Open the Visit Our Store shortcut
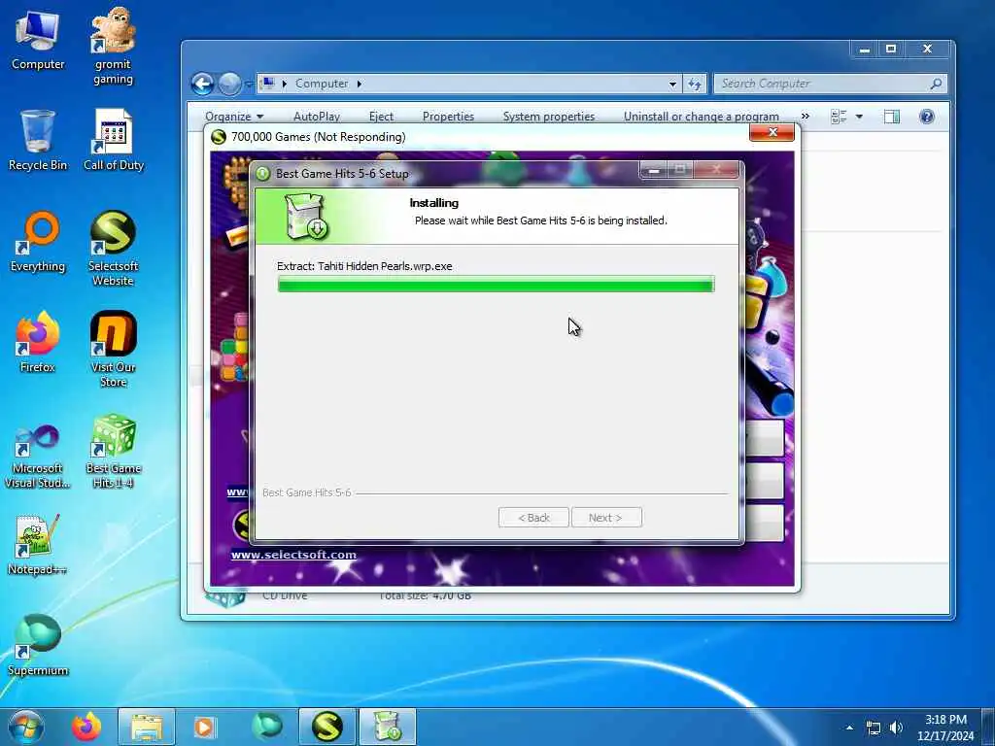The width and height of the screenshot is (995, 746). [x=113, y=350]
